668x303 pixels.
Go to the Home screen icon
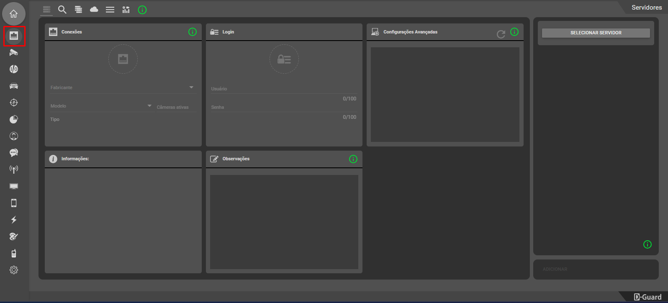[14, 14]
